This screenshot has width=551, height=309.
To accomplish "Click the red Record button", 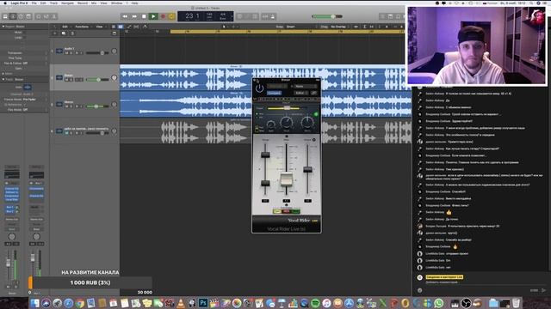I will (163, 16).
